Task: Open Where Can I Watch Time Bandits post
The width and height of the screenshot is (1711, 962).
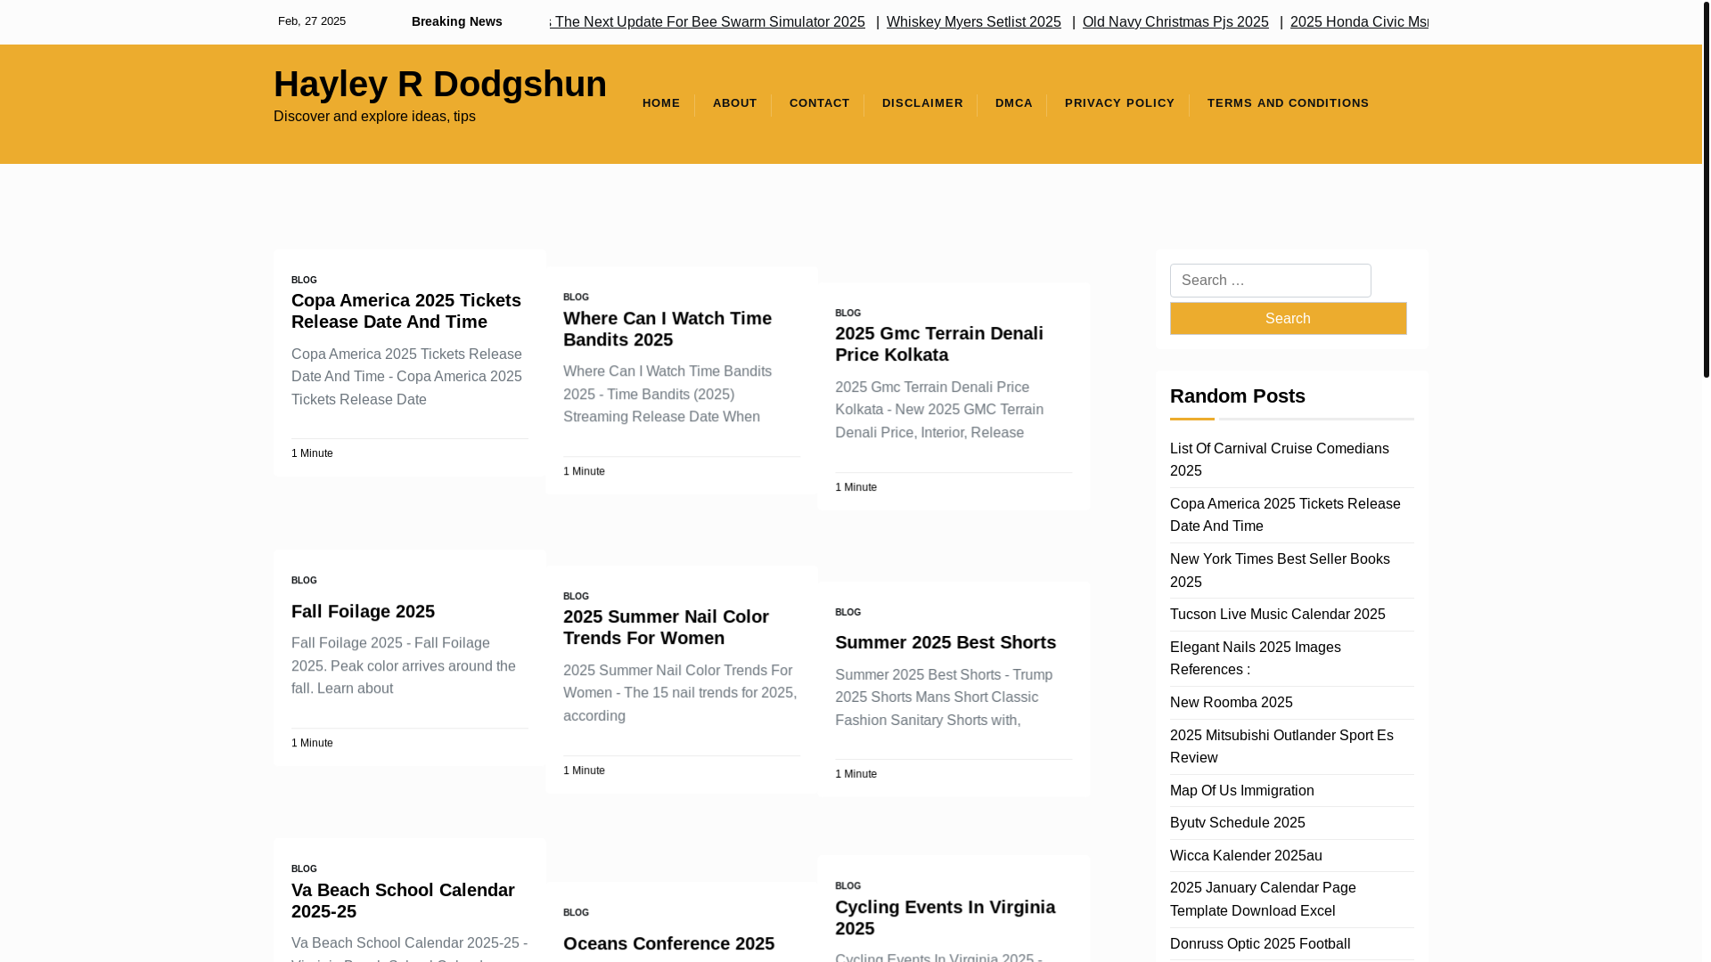Action: (667, 329)
